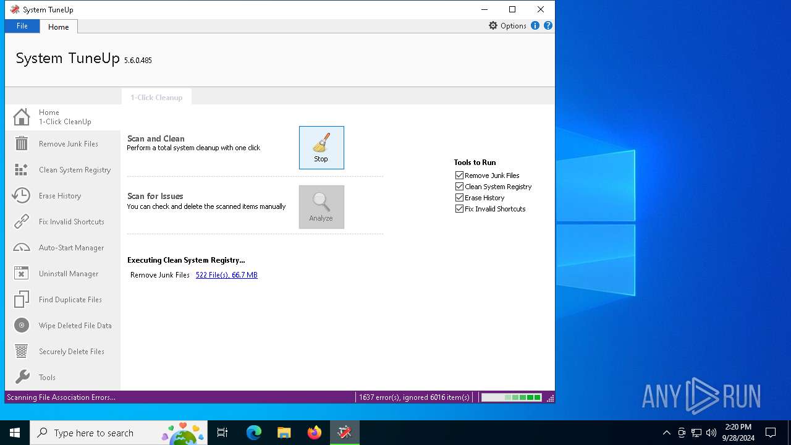Open File Explorer from the taskbar
Viewport: 791px width, 445px height.
click(x=284, y=433)
